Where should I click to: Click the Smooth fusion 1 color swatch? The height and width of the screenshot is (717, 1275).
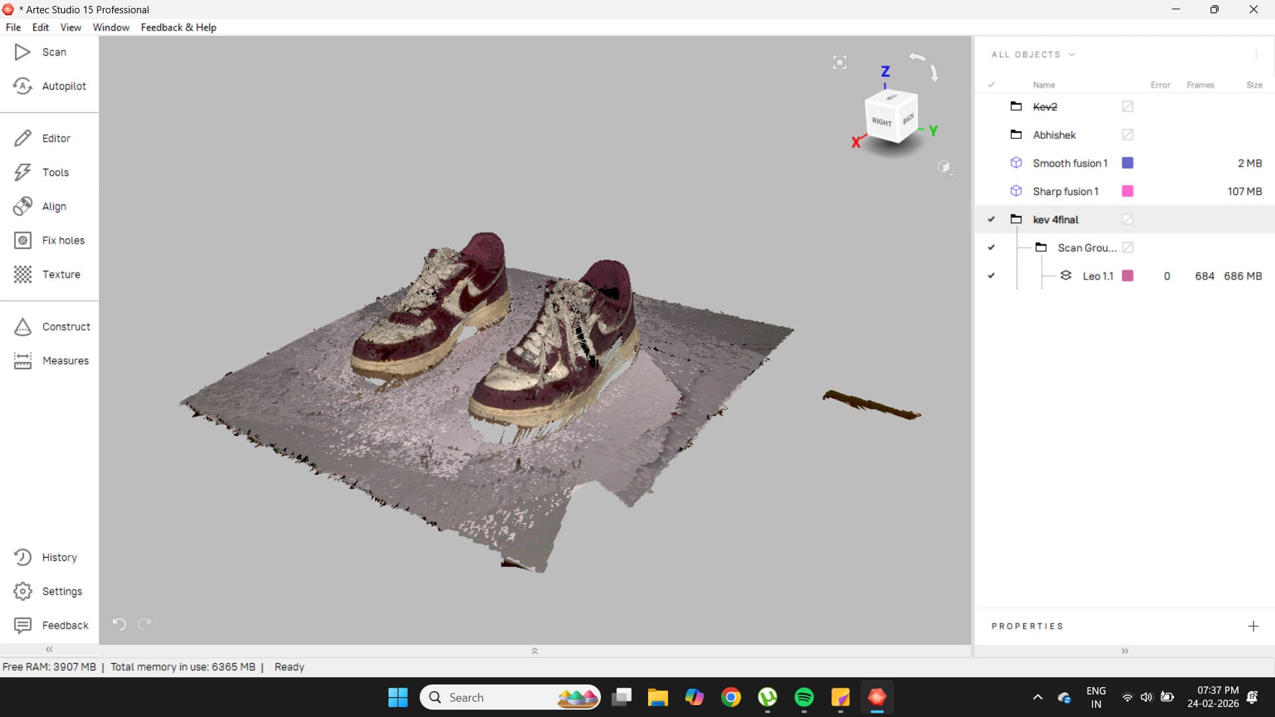coord(1127,163)
